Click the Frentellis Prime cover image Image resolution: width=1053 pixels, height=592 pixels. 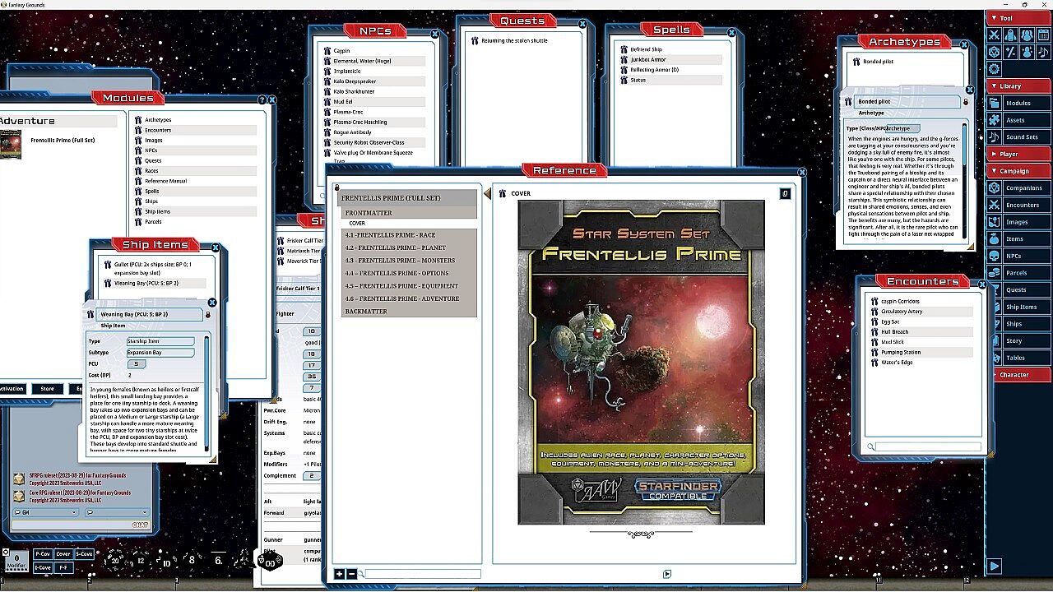click(x=641, y=362)
